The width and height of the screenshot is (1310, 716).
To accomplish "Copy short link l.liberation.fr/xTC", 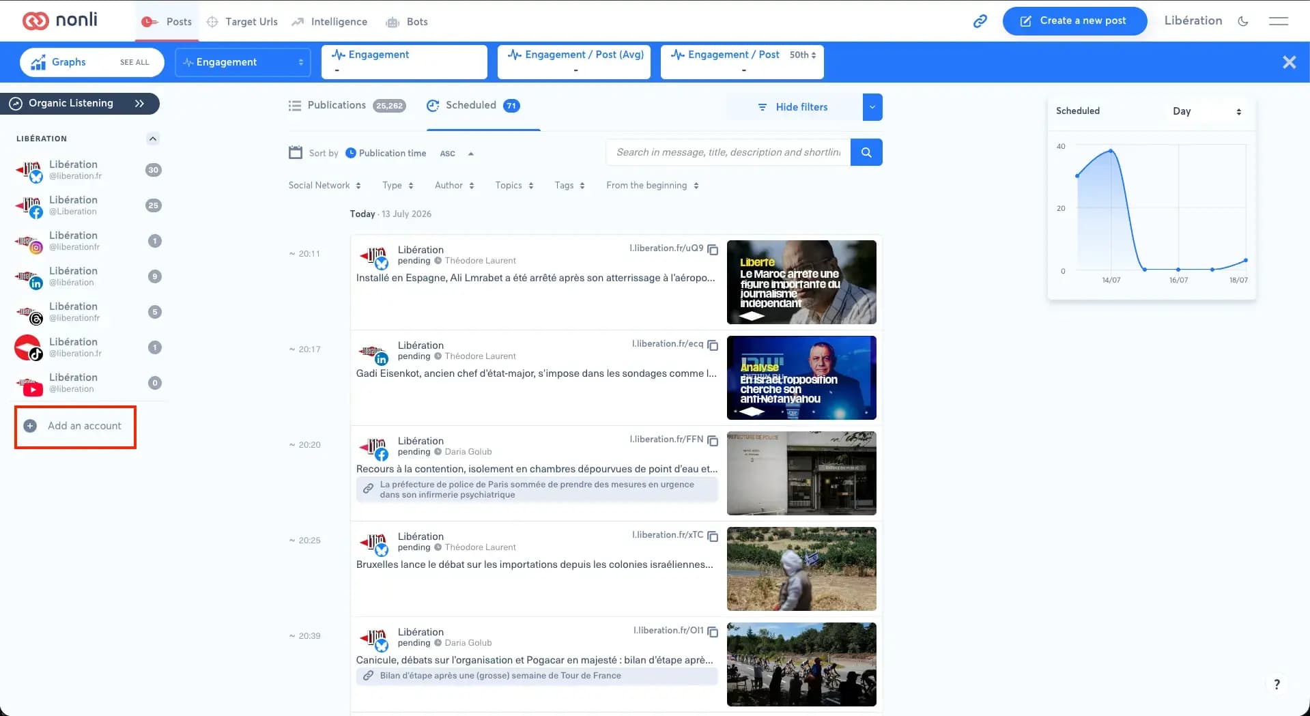I will 713,536.
